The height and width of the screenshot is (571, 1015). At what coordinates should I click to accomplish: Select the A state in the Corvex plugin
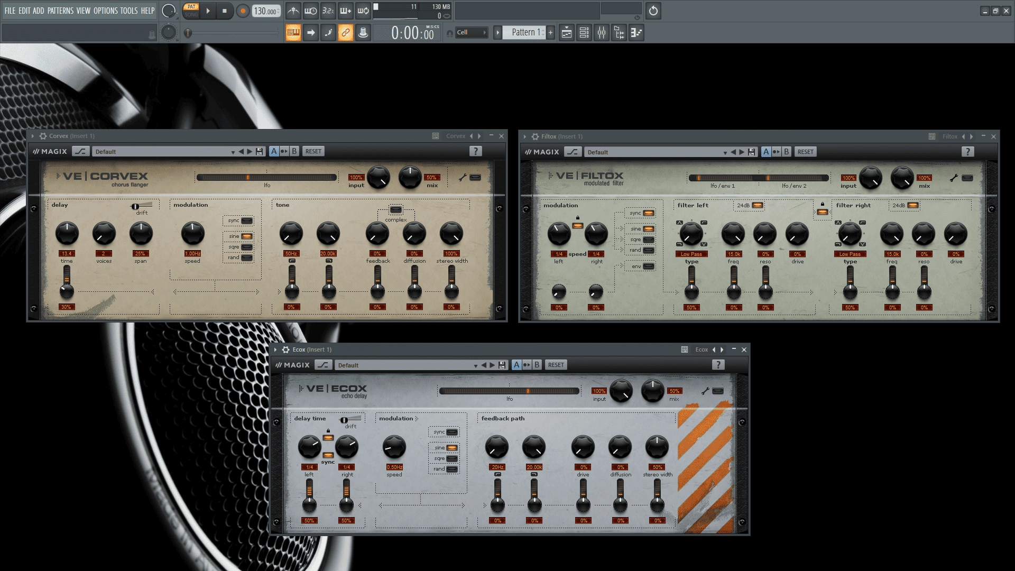[274, 151]
